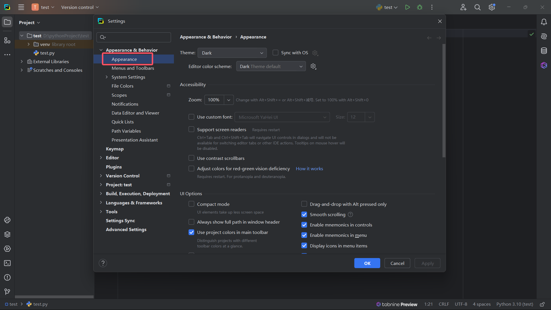
Task: Open the Database tool window icon
Action: tap(544, 51)
